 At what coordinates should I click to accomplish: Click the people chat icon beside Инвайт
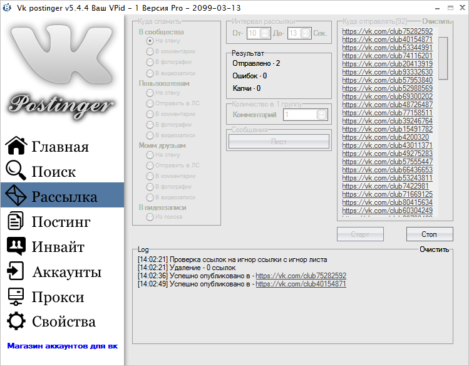16,246
